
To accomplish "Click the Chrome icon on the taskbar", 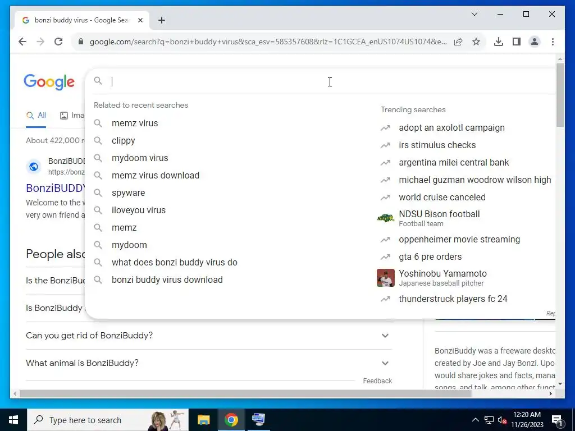I will [x=231, y=420].
